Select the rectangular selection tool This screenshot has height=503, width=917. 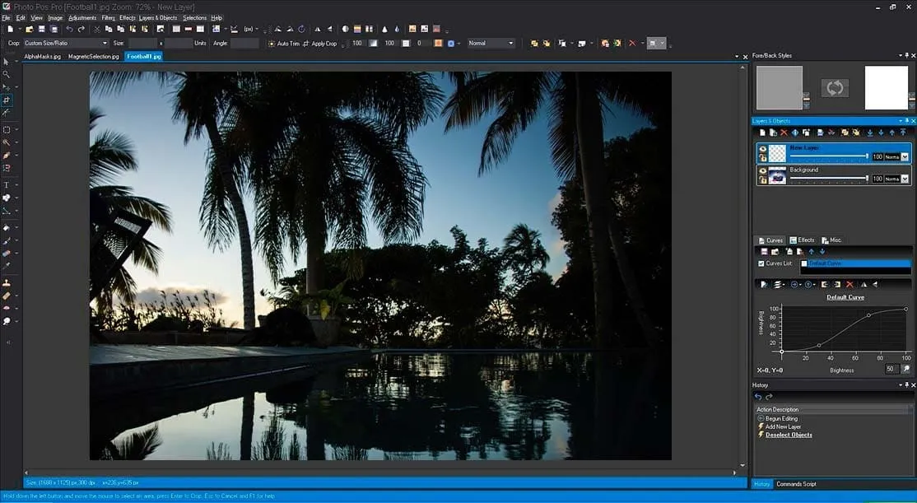click(x=7, y=129)
